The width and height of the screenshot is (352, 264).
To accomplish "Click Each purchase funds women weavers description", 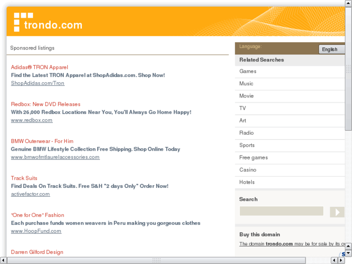I will point(106,223).
